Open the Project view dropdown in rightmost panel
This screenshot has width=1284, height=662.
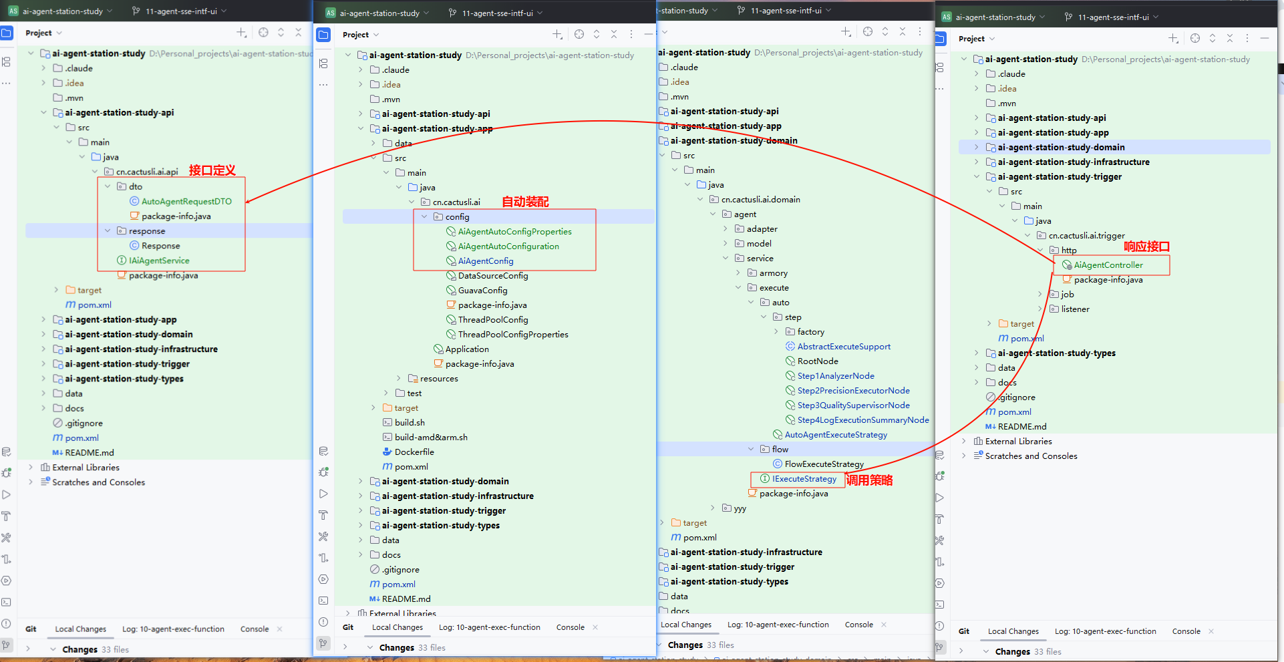pyautogui.click(x=976, y=39)
